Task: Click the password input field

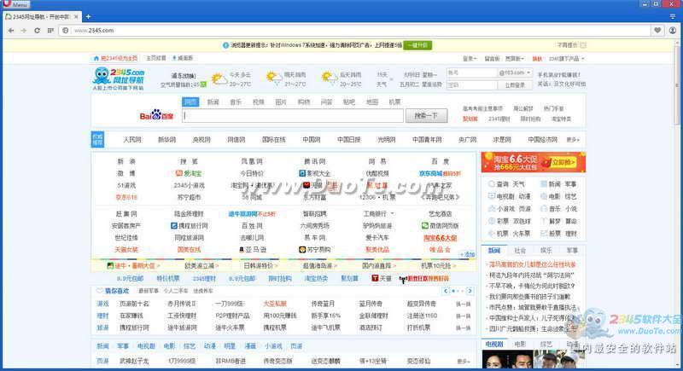Action: (x=472, y=85)
